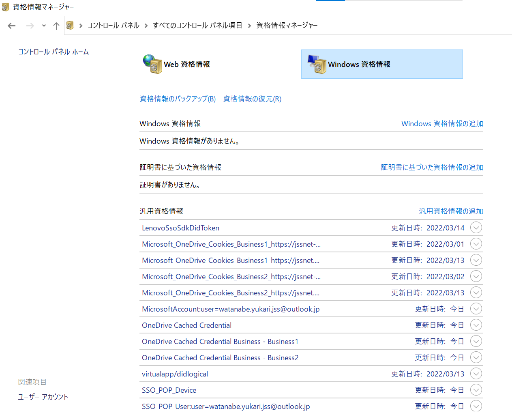Select Business1_https://jssnet-... entry name
Viewport: 512px width, 413px height.
pyautogui.click(x=231, y=244)
